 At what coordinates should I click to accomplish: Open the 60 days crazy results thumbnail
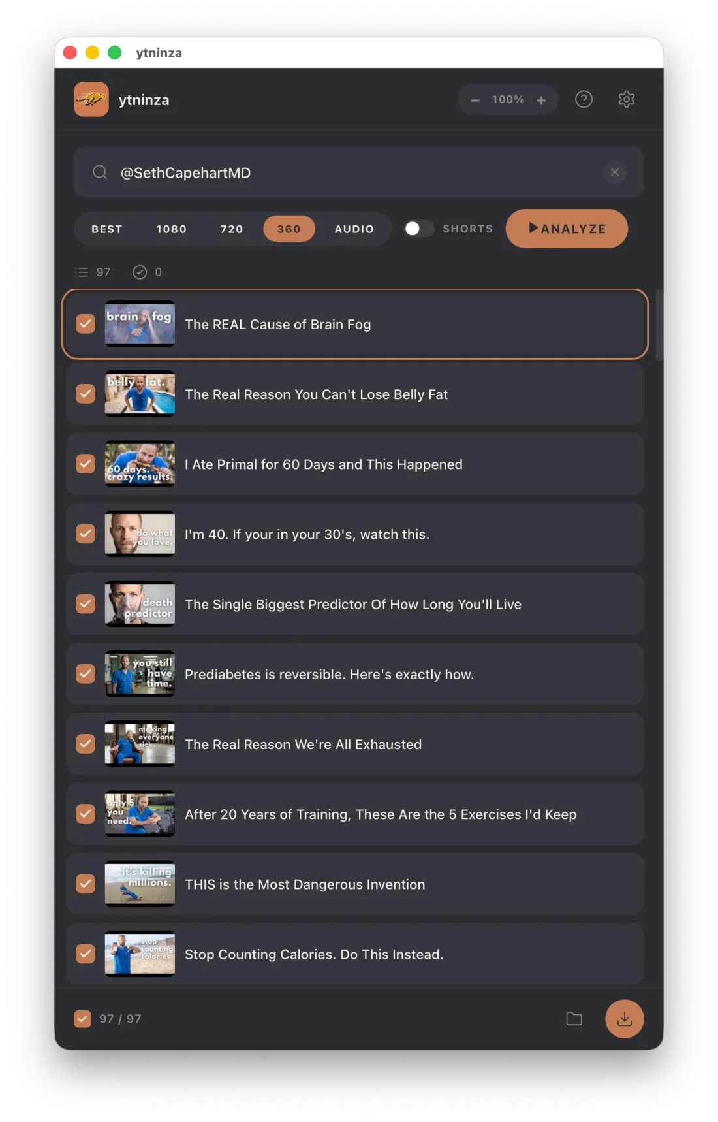(x=140, y=464)
